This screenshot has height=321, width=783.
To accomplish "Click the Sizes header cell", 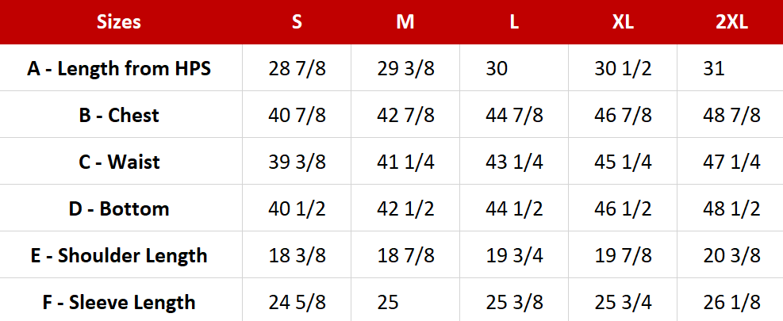I will point(119,21).
